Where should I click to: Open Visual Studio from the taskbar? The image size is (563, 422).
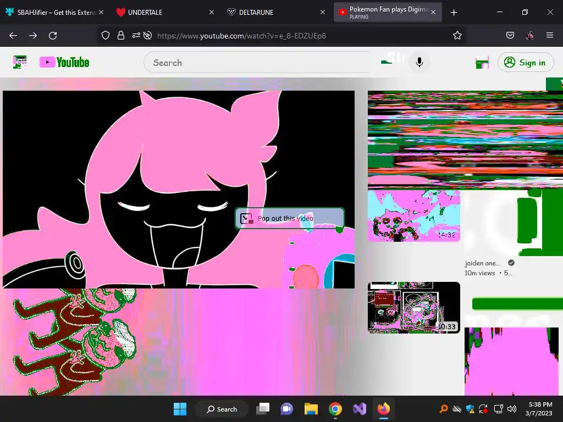pos(360,409)
